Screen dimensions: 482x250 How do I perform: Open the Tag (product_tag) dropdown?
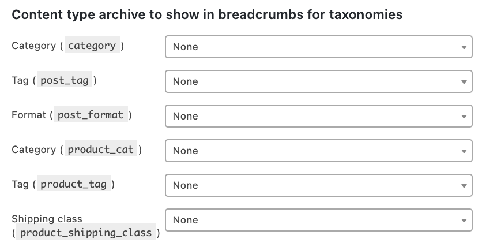[318, 185]
